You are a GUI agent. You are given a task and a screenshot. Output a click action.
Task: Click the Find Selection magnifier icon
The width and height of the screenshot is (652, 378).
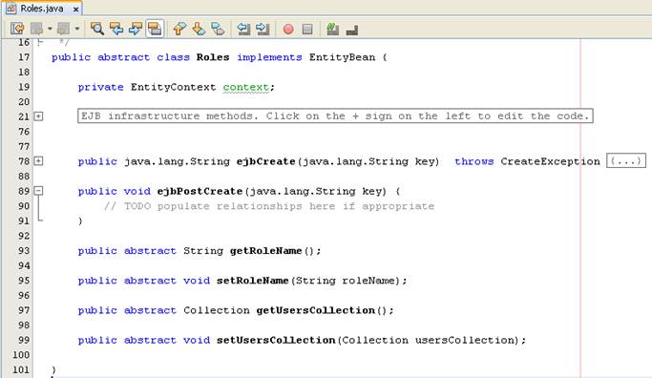(x=96, y=29)
